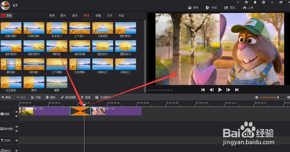Select the 矩形渐变1 transition thumbnail
This screenshot has width=290, height=152.
click(x=126, y=28)
